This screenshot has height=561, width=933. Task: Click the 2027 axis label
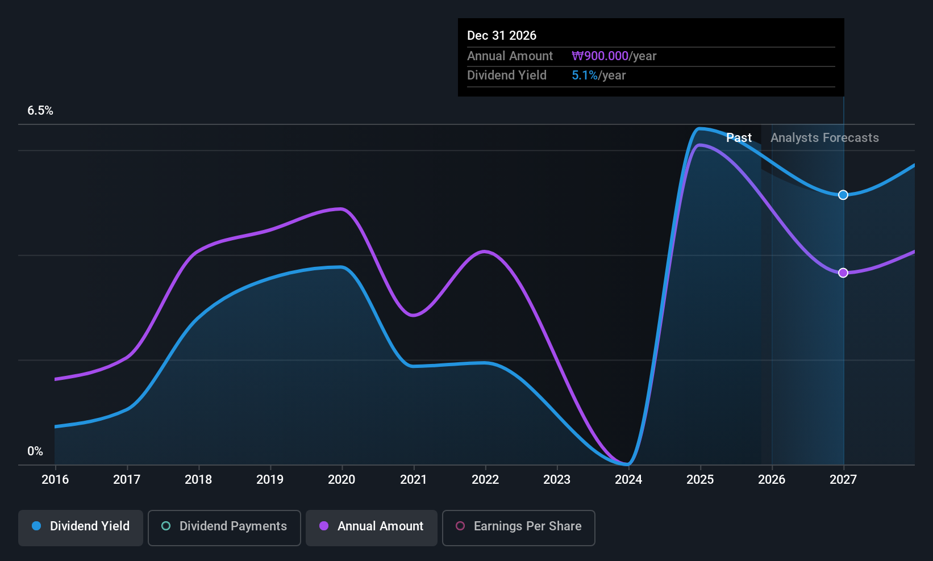coord(843,480)
